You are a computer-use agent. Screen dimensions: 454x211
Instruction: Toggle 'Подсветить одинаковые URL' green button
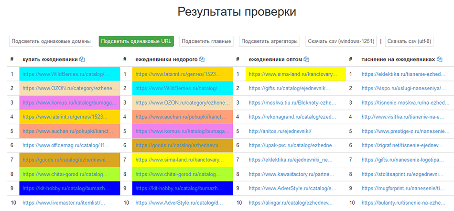pyautogui.click(x=136, y=41)
